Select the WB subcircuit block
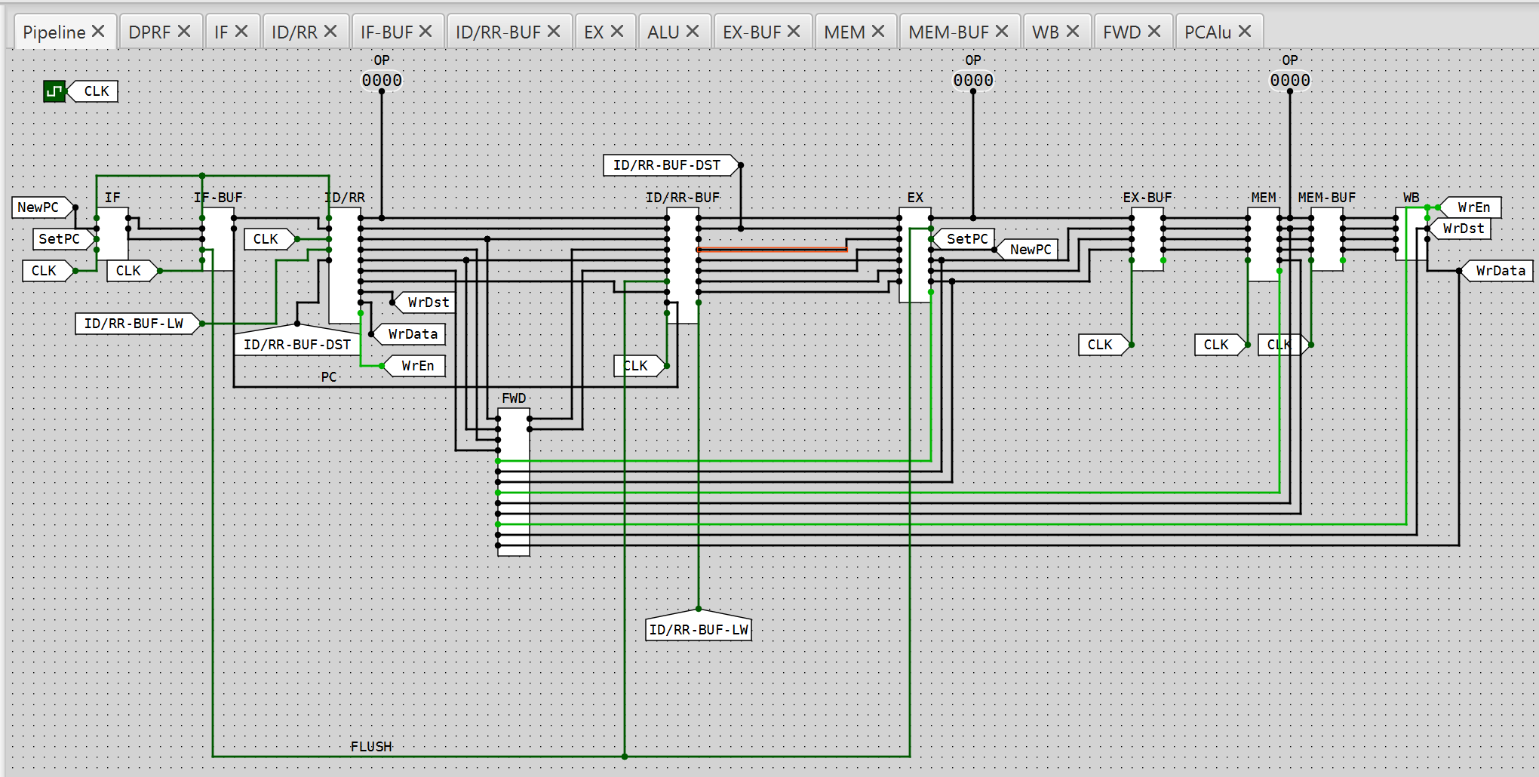The image size is (1539, 777). [1412, 233]
